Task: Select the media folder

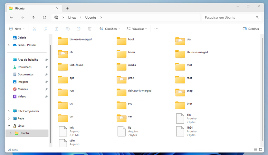Action: [x=126, y=67]
